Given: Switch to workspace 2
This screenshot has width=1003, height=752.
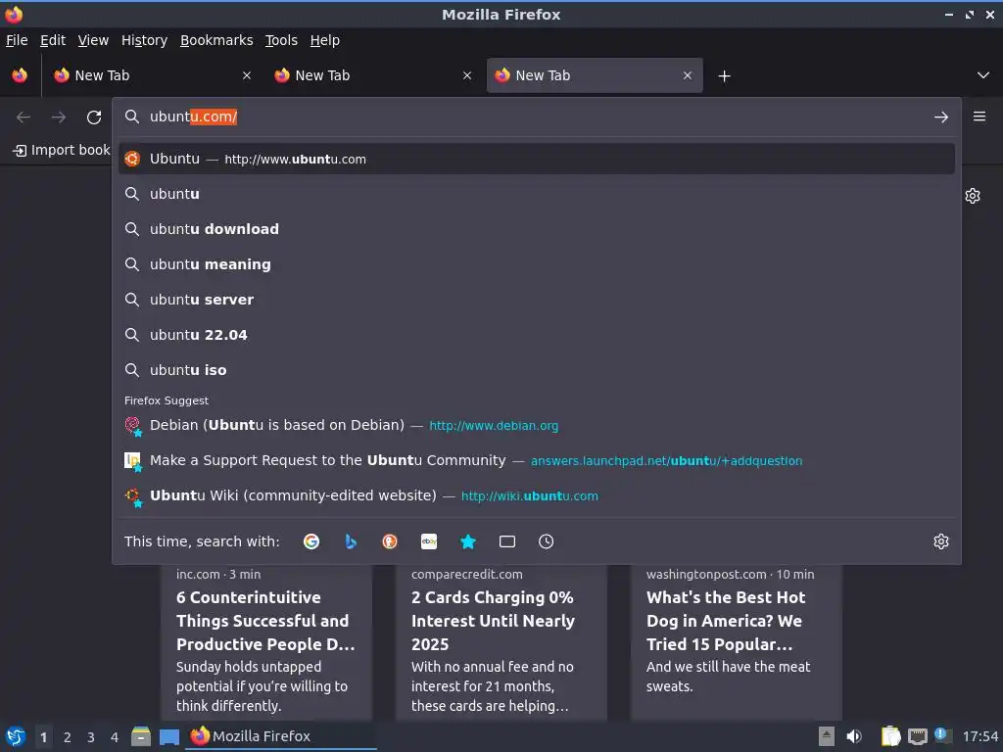Looking at the screenshot, I should (x=68, y=737).
